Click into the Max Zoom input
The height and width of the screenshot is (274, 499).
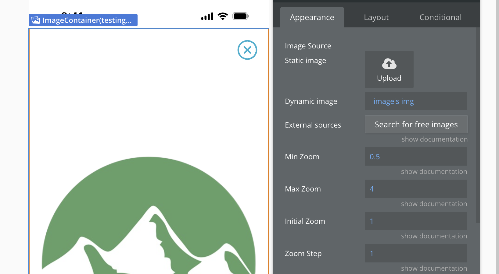[x=416, y=189]
